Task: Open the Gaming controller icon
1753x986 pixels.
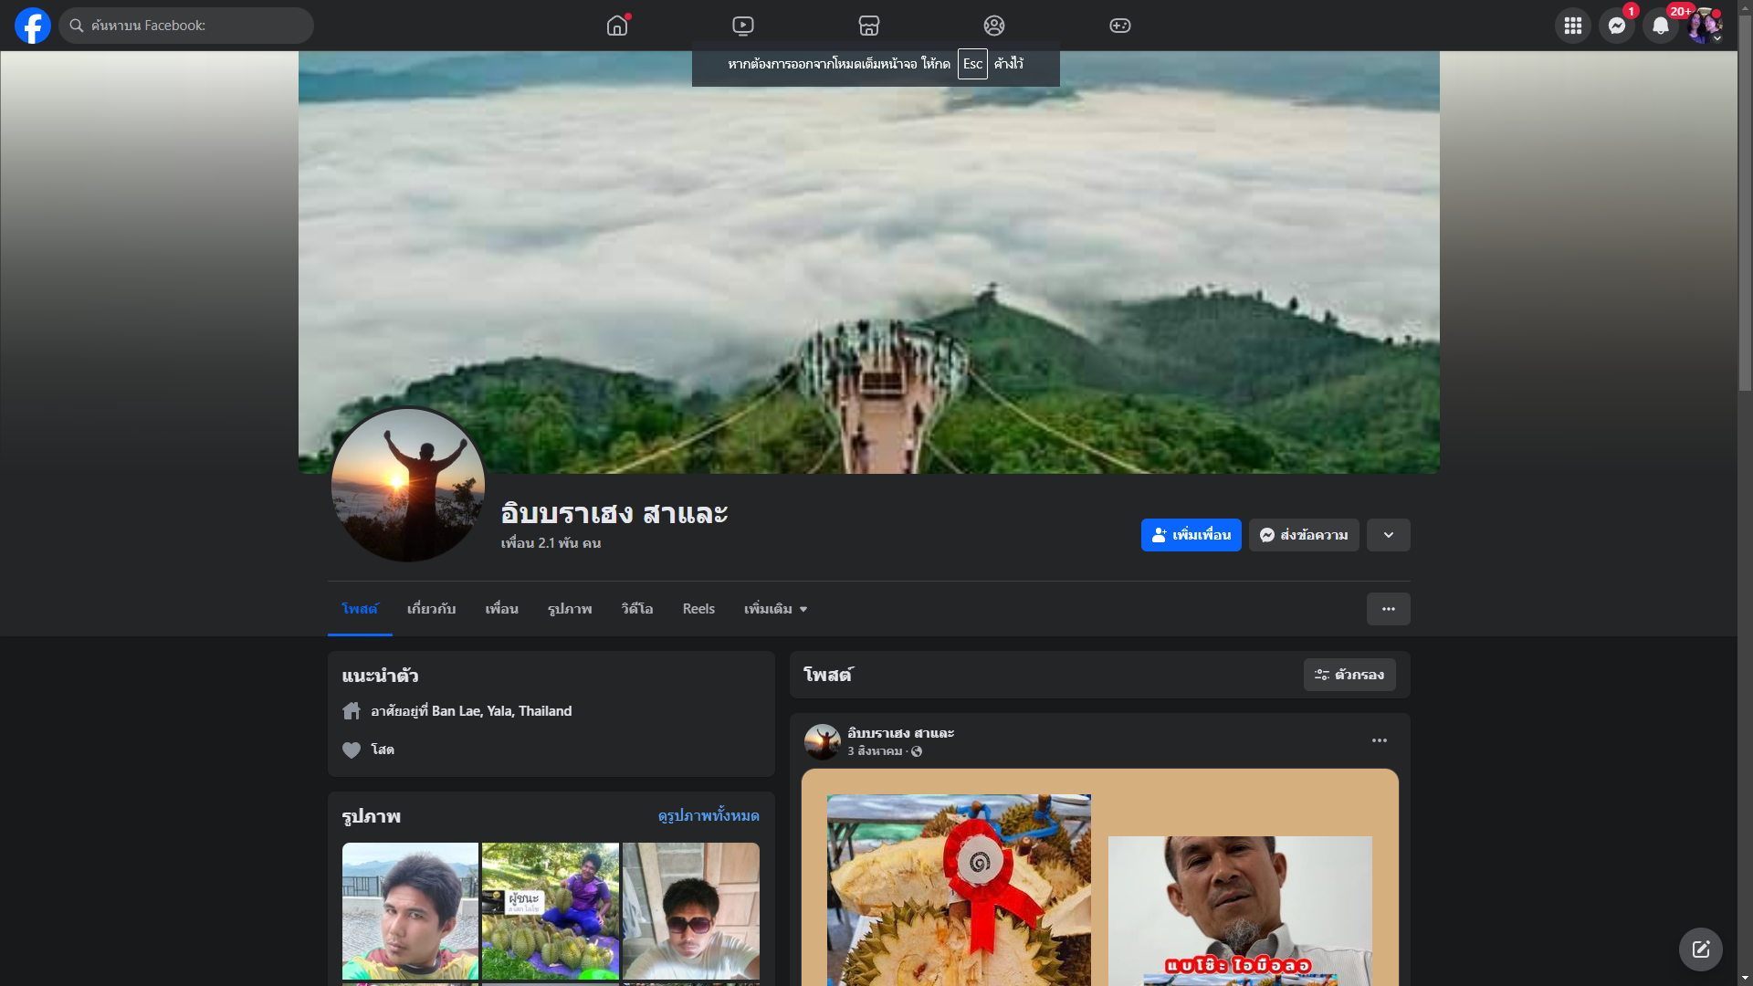Action: 1119,26
